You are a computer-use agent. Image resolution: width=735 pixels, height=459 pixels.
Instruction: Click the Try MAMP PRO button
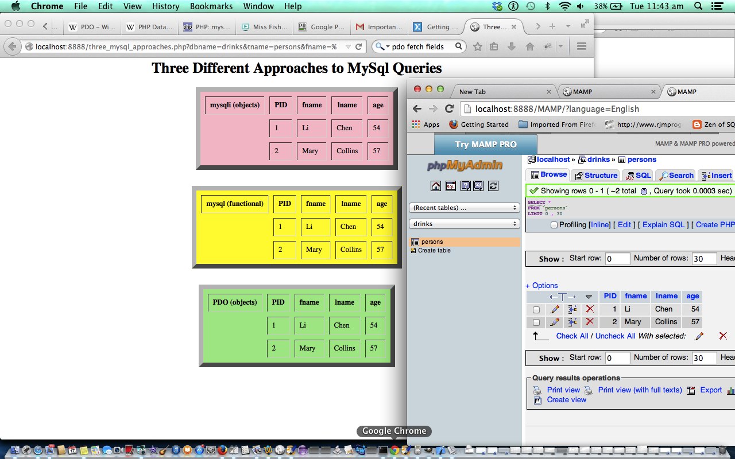486,145
